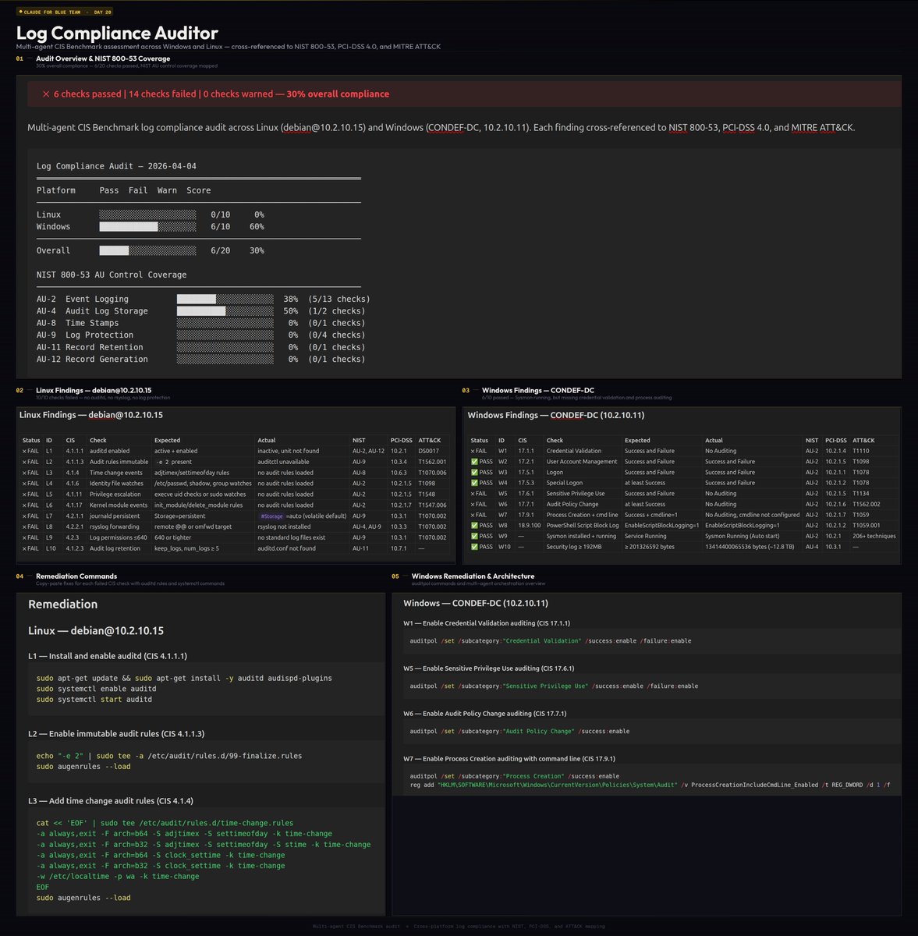The height and width of the screenshot is (936, 918).
Task: Click the FAIL cross for L3 Time change events
Action: (25, 473)
